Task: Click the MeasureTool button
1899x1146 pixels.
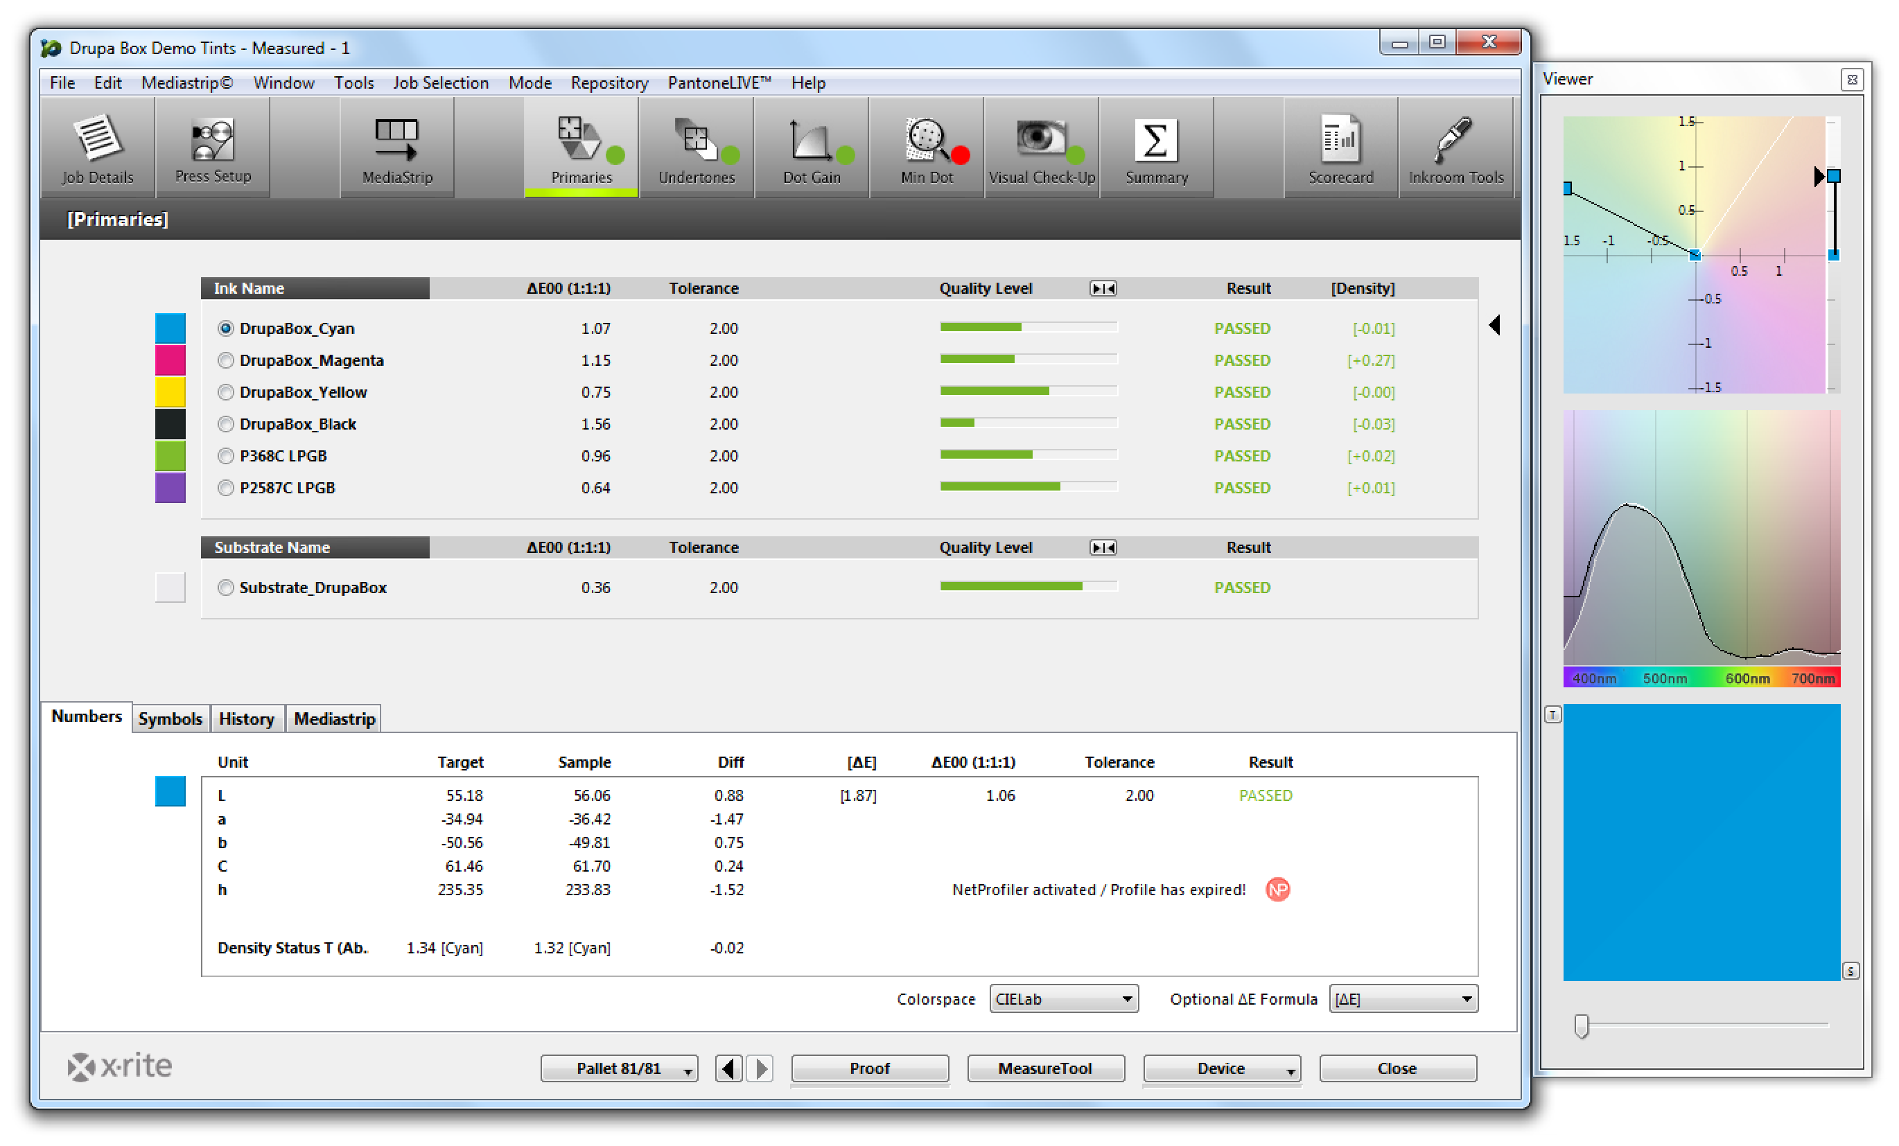Action: (x=1045, y=1068)
